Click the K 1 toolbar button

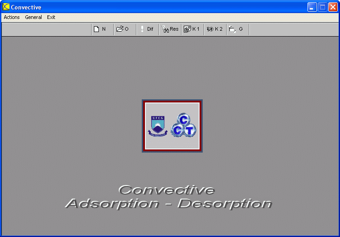(193, 29)
